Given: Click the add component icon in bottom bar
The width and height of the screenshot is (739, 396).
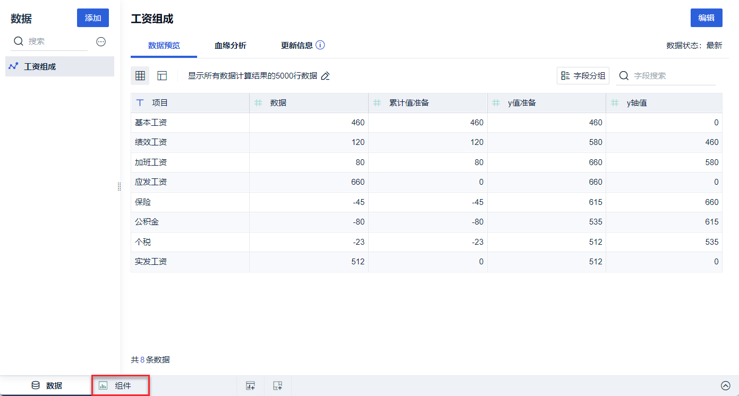Looking at the screenshot, I should pos(251,386).
